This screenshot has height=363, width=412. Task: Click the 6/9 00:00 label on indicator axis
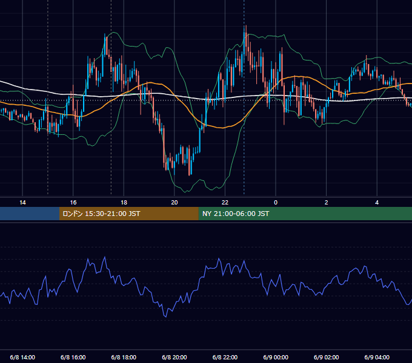tap(276, 357)
